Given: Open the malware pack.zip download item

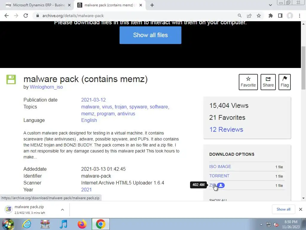Looking at the screenshot, I should coord(29,209).
